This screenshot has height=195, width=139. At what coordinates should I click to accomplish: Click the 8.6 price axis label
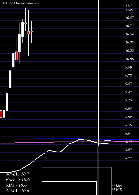128,133
